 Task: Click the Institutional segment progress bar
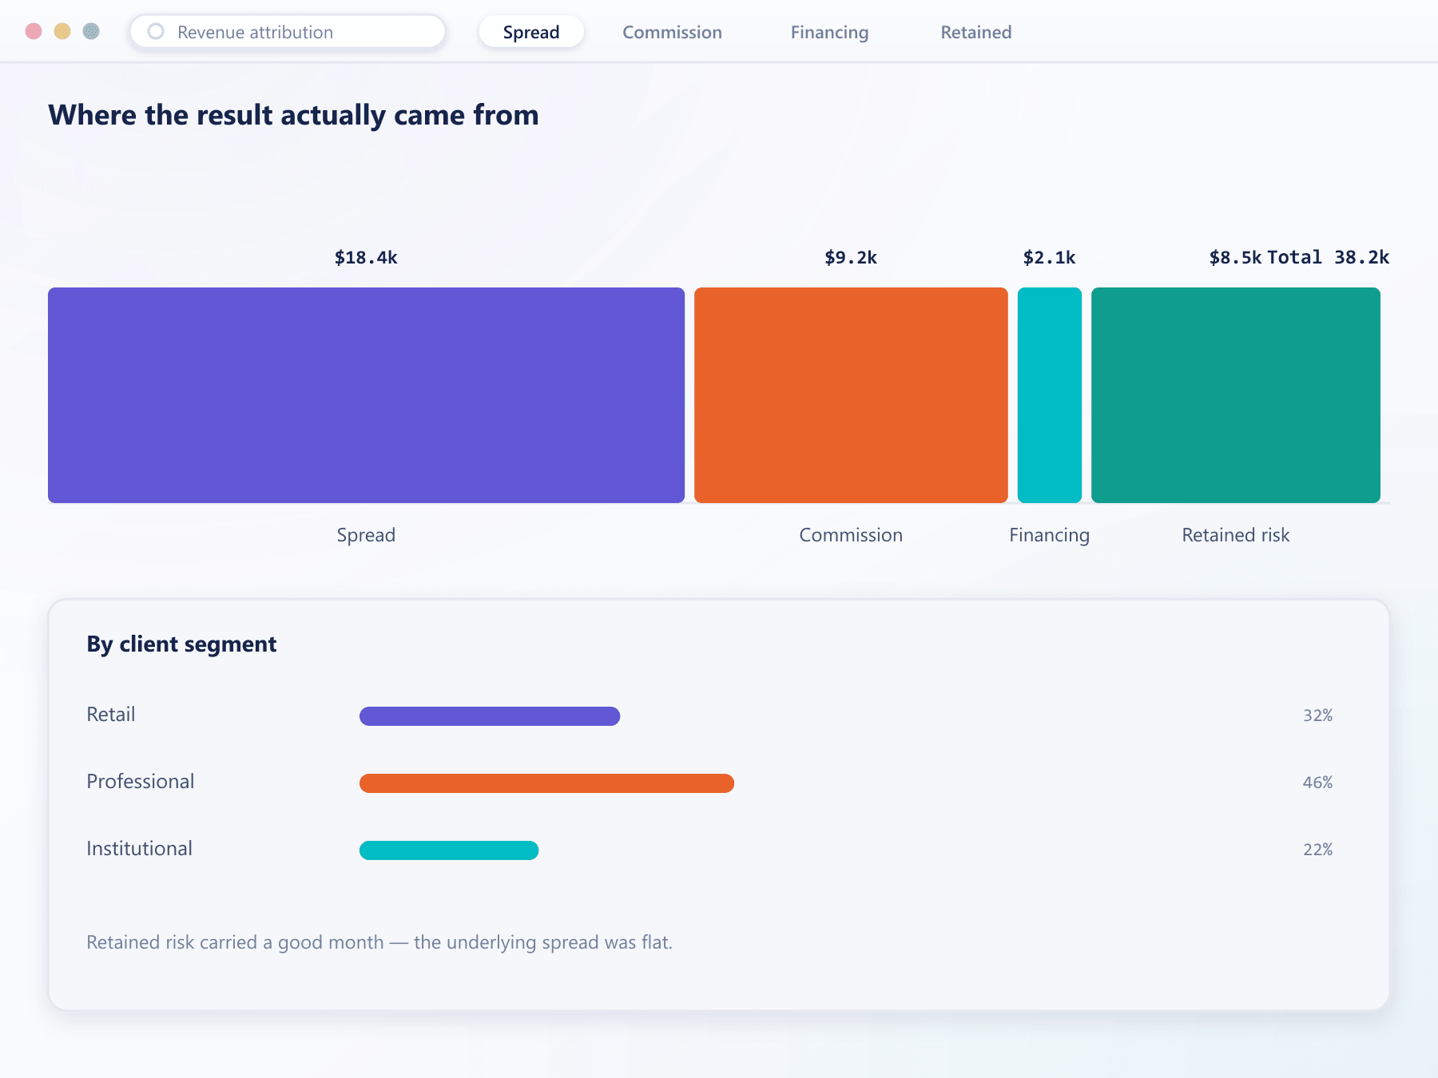coord(449,850)
